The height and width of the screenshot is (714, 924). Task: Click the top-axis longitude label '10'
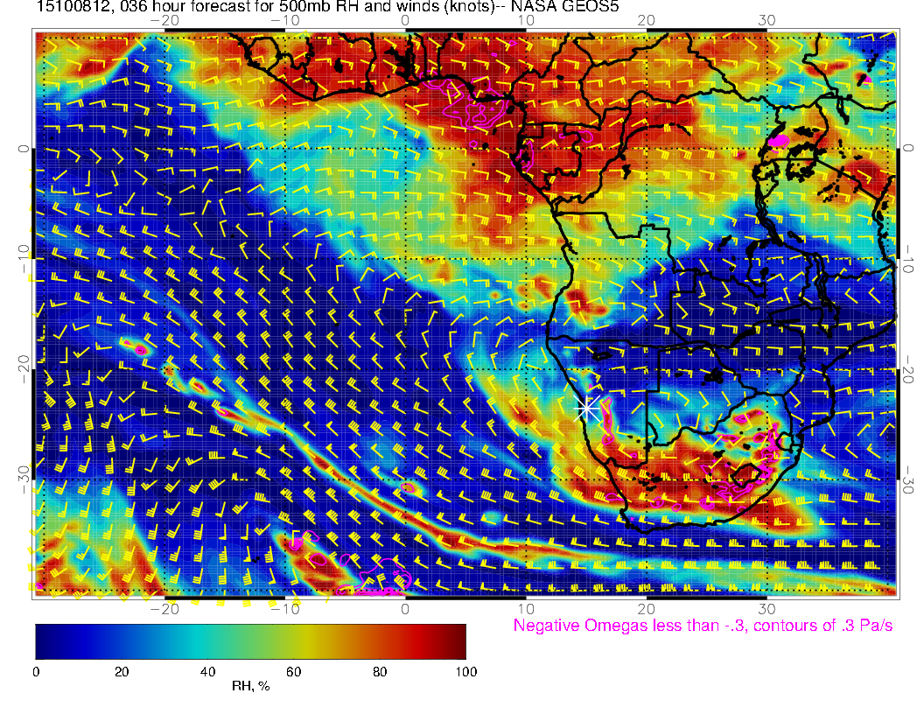pyautogui.click(x=526, y=20)
